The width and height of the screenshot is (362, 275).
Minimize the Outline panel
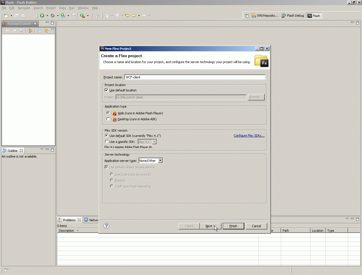coord(47,149)
